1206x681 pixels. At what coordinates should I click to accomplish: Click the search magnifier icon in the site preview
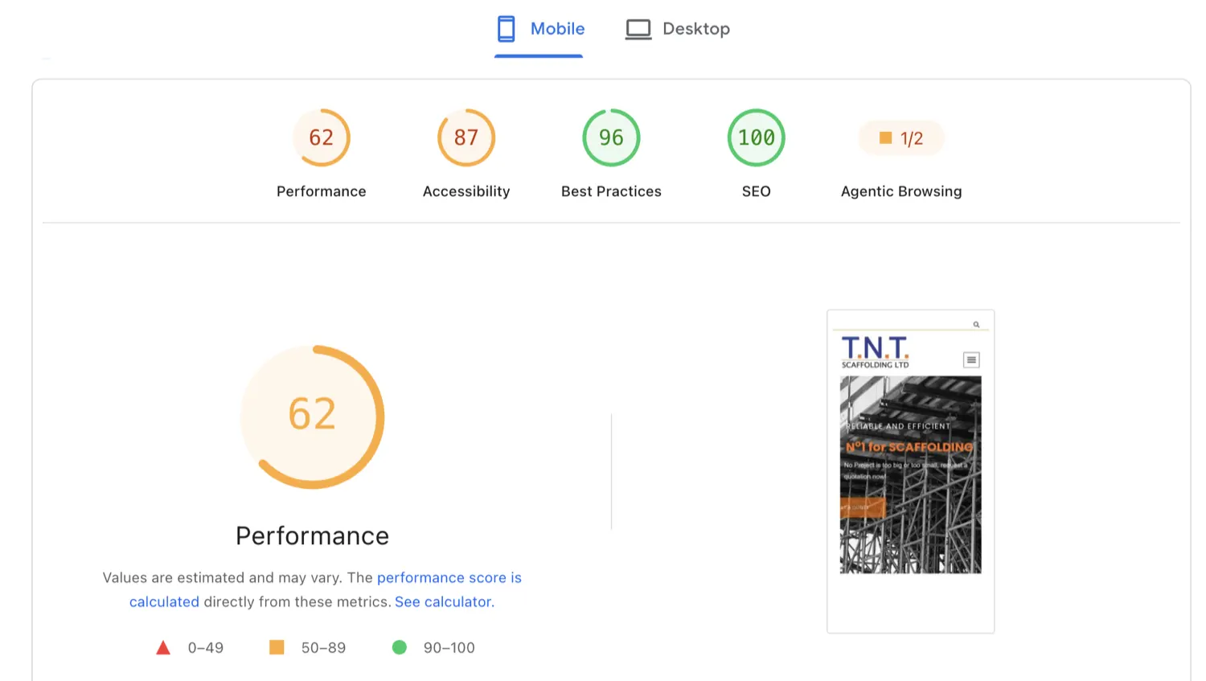point(976,325)
